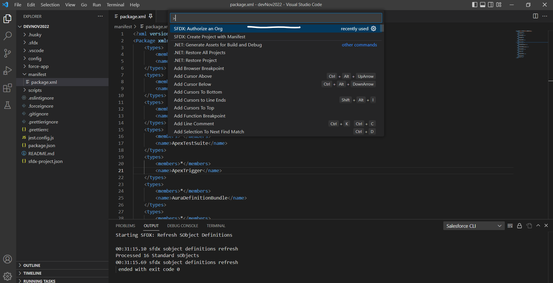Select the OUTPUT panel tab

[x=151, y=226]
